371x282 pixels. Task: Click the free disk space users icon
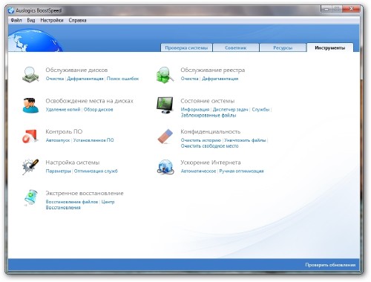pos(30,105)
